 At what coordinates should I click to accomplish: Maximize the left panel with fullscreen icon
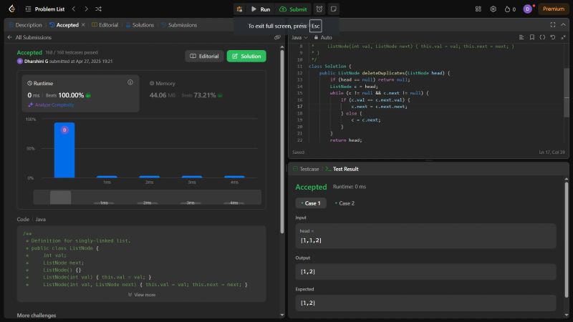[552, 25]
